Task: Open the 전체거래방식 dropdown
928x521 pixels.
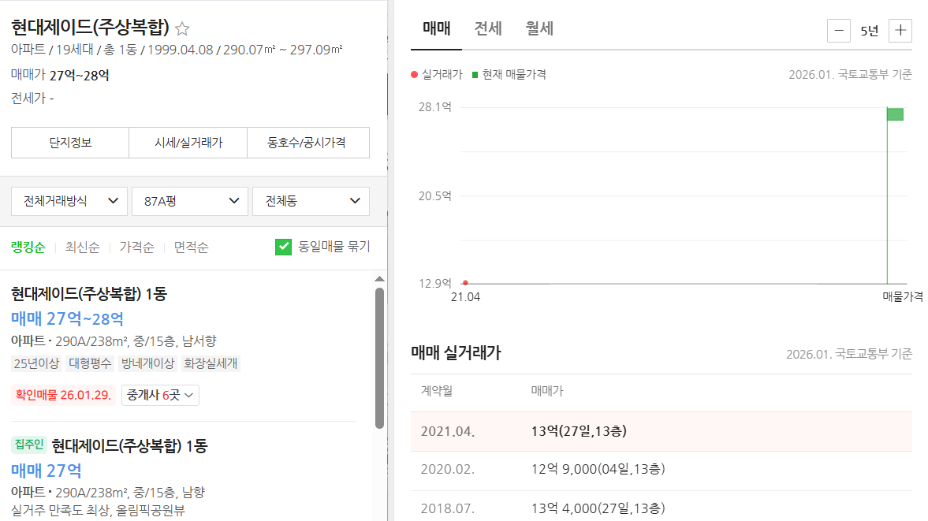Action: 69,201
